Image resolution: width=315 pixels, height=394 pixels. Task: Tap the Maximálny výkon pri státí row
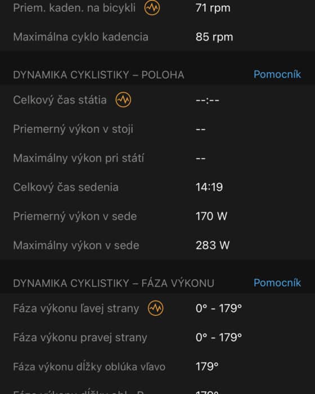[157, 158]
